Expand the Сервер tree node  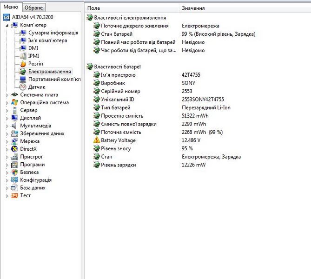point(7,111)
